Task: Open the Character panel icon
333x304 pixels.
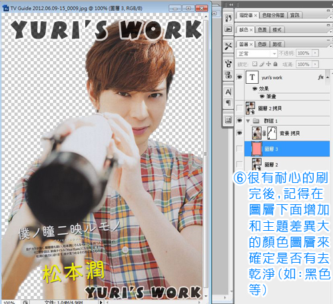Action: click(x=228, y=92)
